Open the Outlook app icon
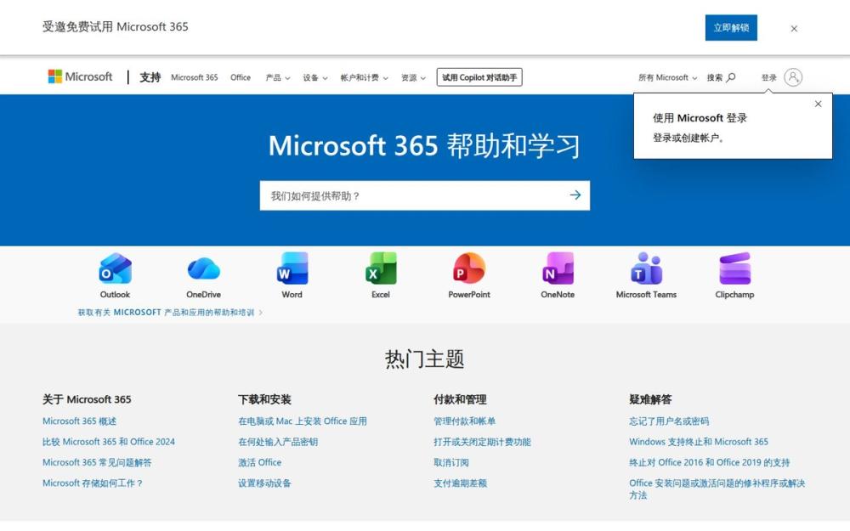The height and width of the screenshot is (531, 850). pyautogui.click(x=115, y=268)
